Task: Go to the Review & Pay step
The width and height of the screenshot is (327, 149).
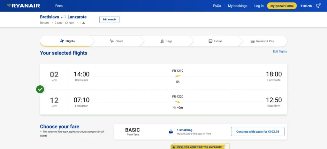Action: coord(262,41)
